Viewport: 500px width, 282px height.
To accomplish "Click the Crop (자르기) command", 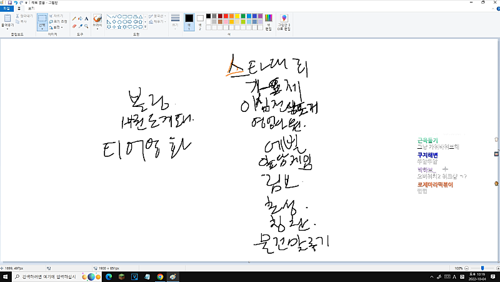I will (x=56, y=16).
